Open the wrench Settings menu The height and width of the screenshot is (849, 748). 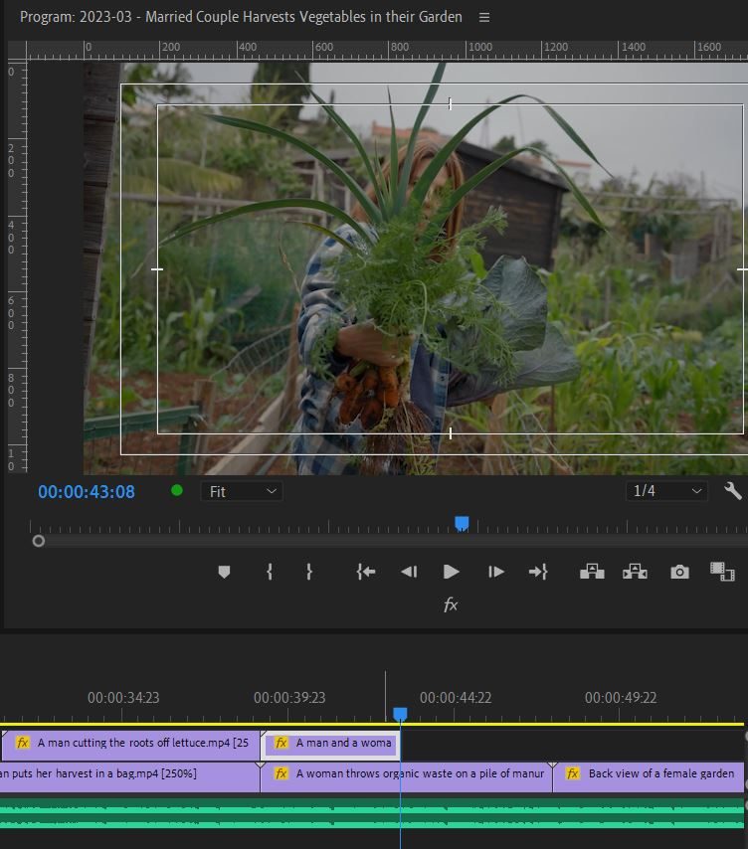(x=732, y=491)
